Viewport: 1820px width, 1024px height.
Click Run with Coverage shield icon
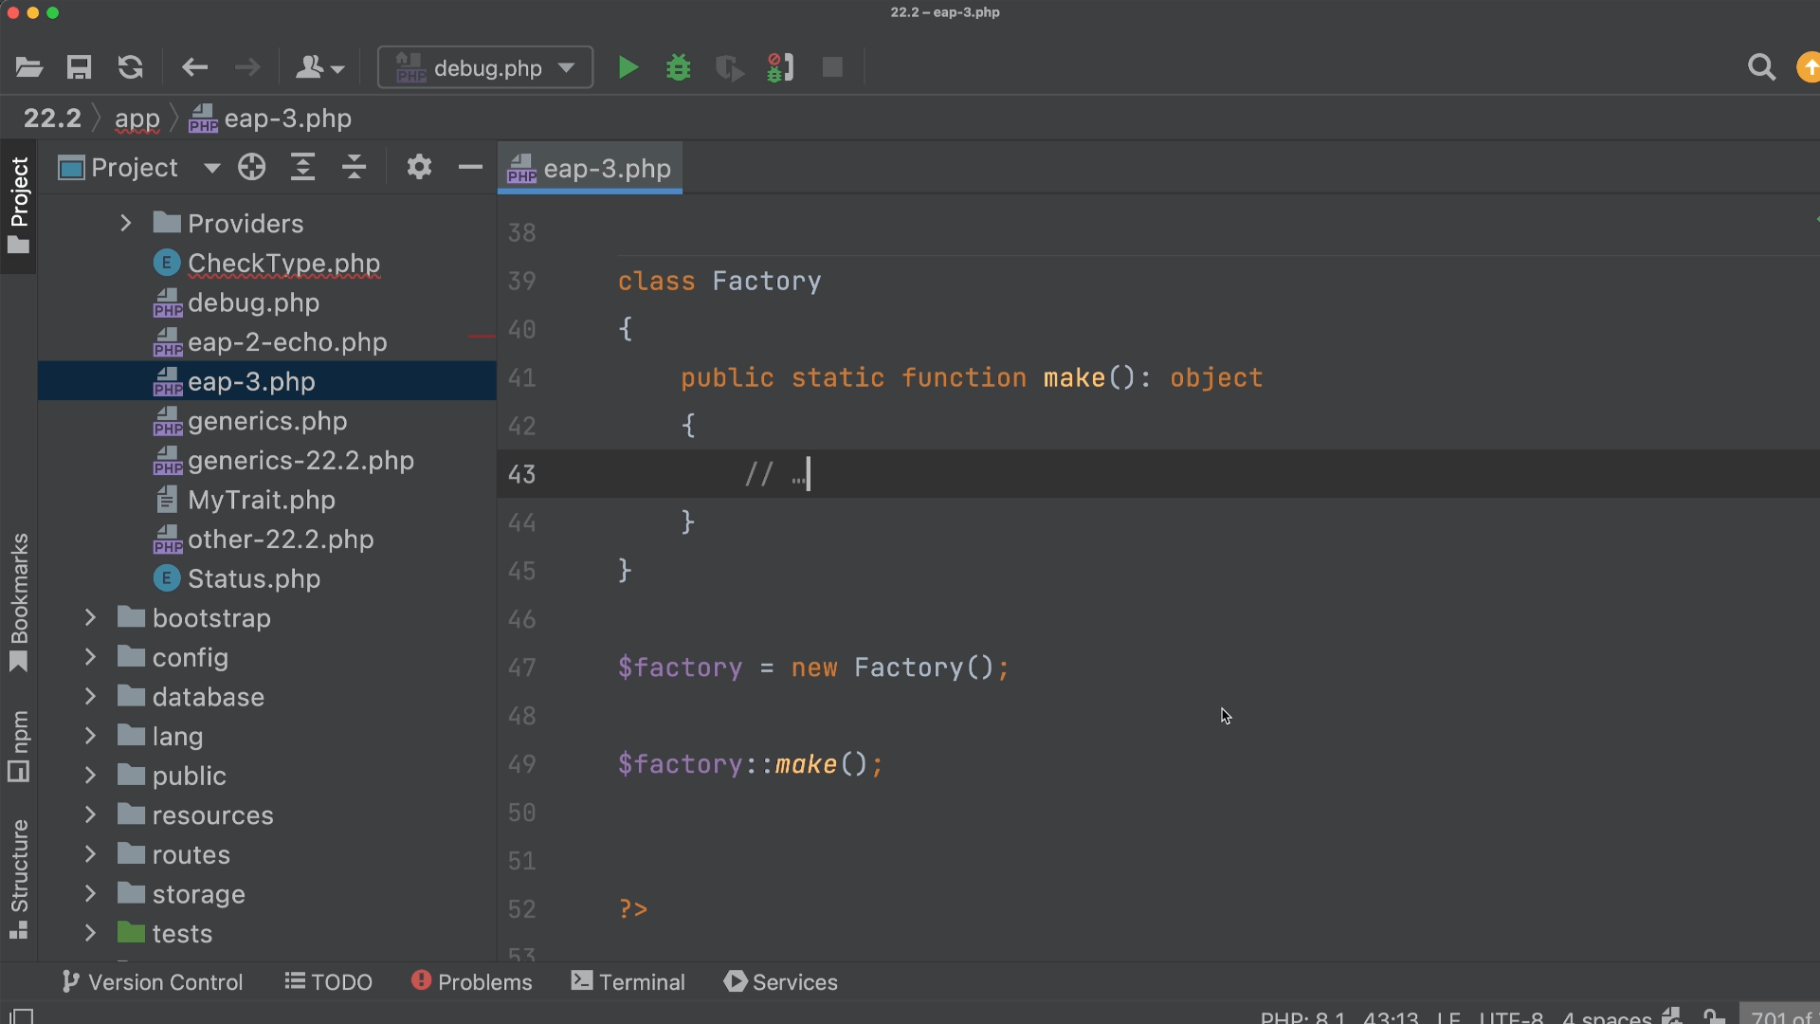728,67
